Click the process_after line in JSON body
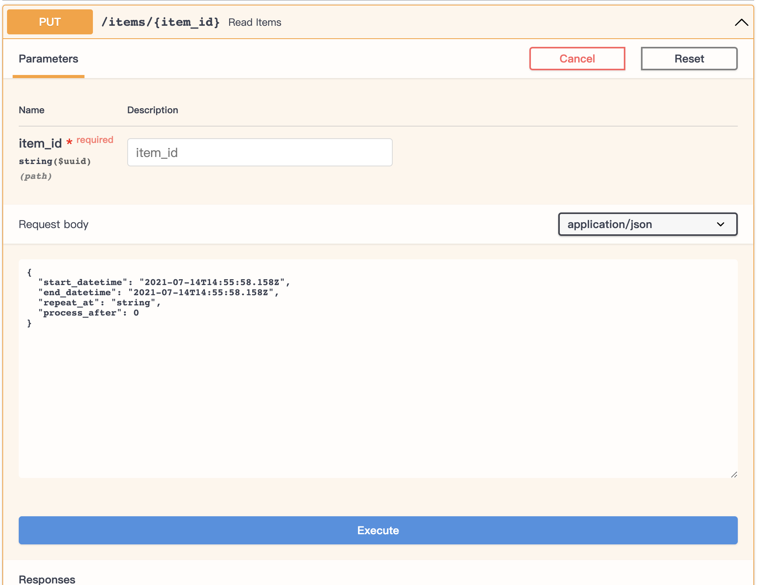 pyautogui.click(x=89, y=313)
